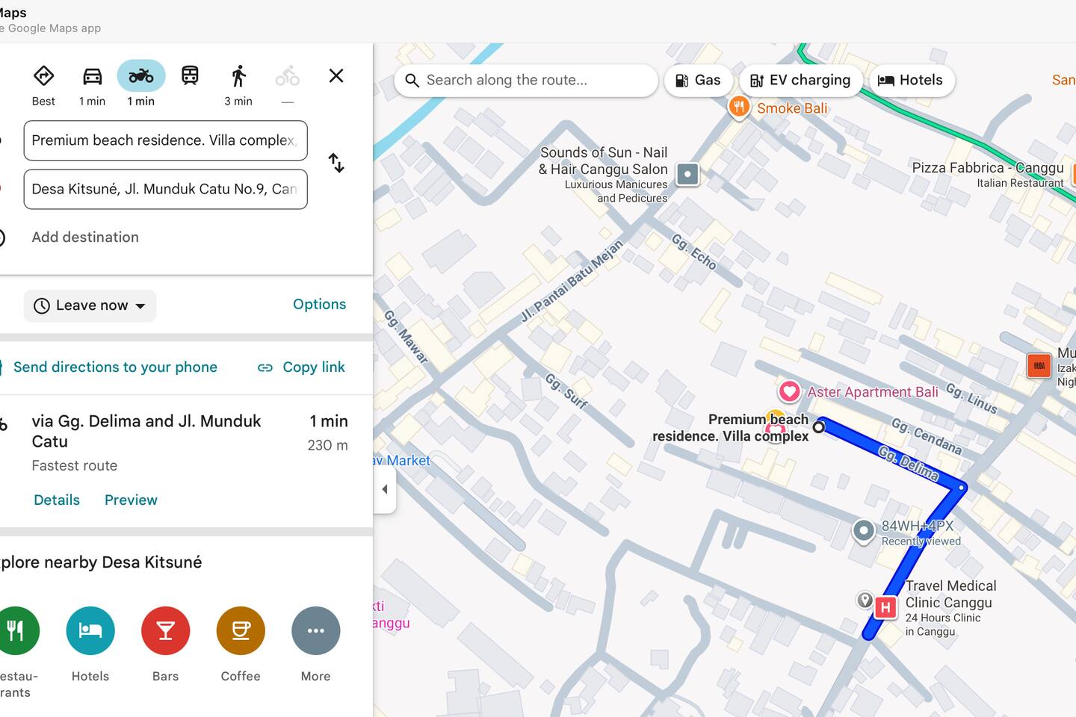The image size is (1076, 717).
Task: Filter route by Gas stations
Action: pyautogui.click(x=698, y=81)
